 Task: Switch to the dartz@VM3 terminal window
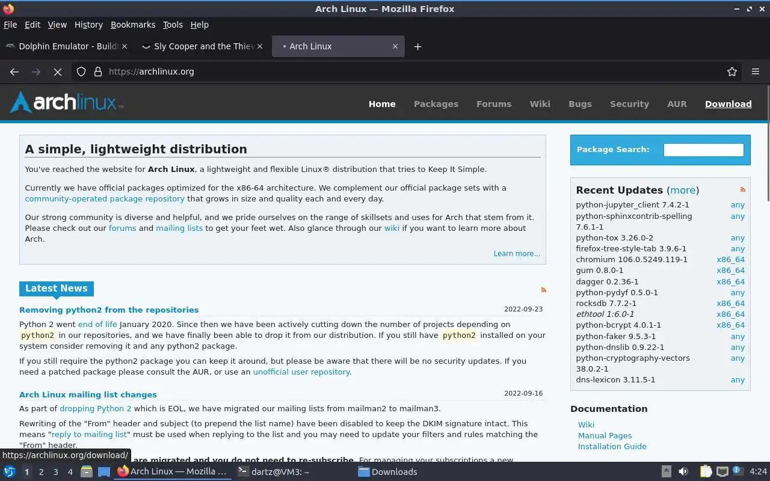(x=293, y=471)
